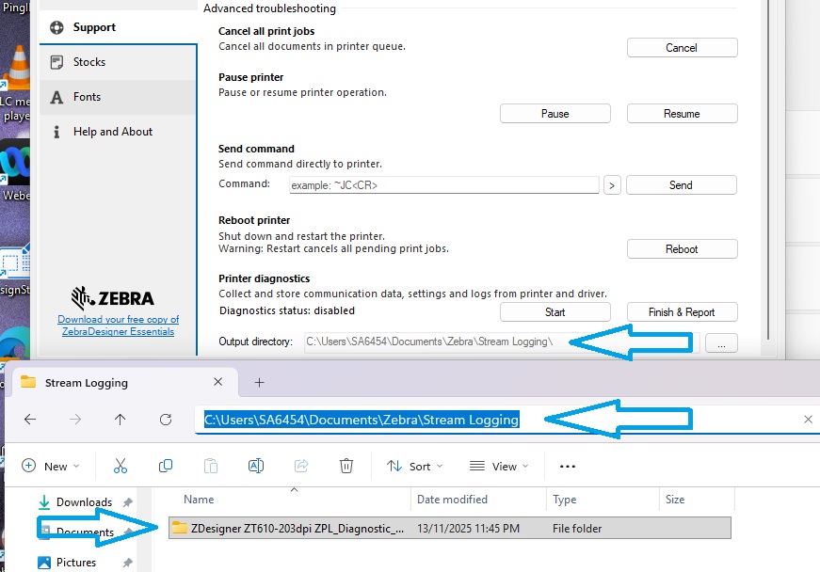Click the Delete trash icon
820x572 pixels.
pyautogui.click(x=346, y=466)
